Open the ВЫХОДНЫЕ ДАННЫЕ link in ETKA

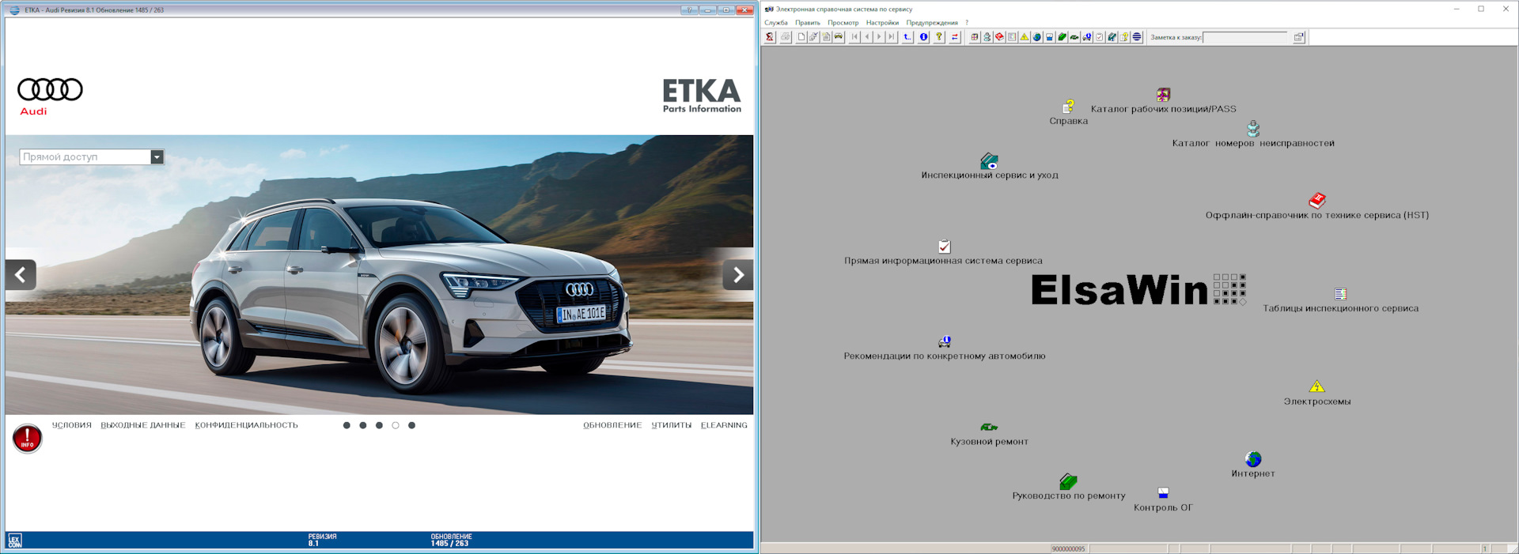[x=143, y=425]
